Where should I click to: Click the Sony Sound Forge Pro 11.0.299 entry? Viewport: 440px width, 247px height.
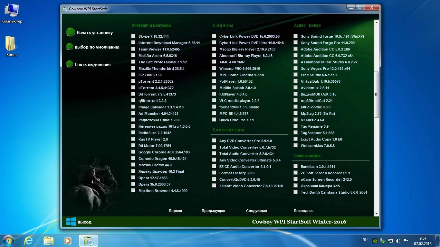(x=328, y=43)
